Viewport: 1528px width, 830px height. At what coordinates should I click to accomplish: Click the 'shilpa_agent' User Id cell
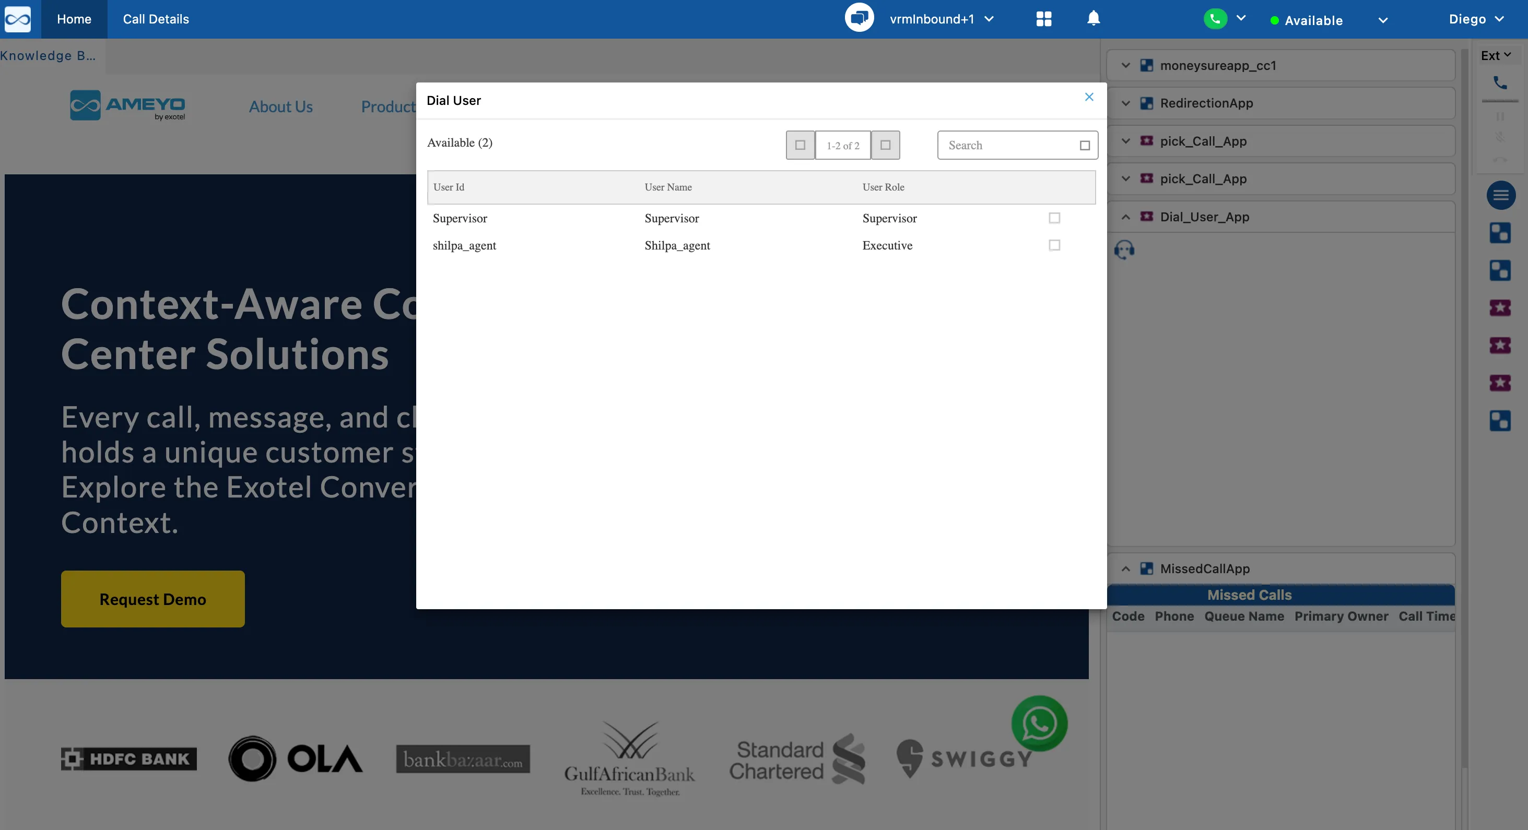tap(464, 245)
